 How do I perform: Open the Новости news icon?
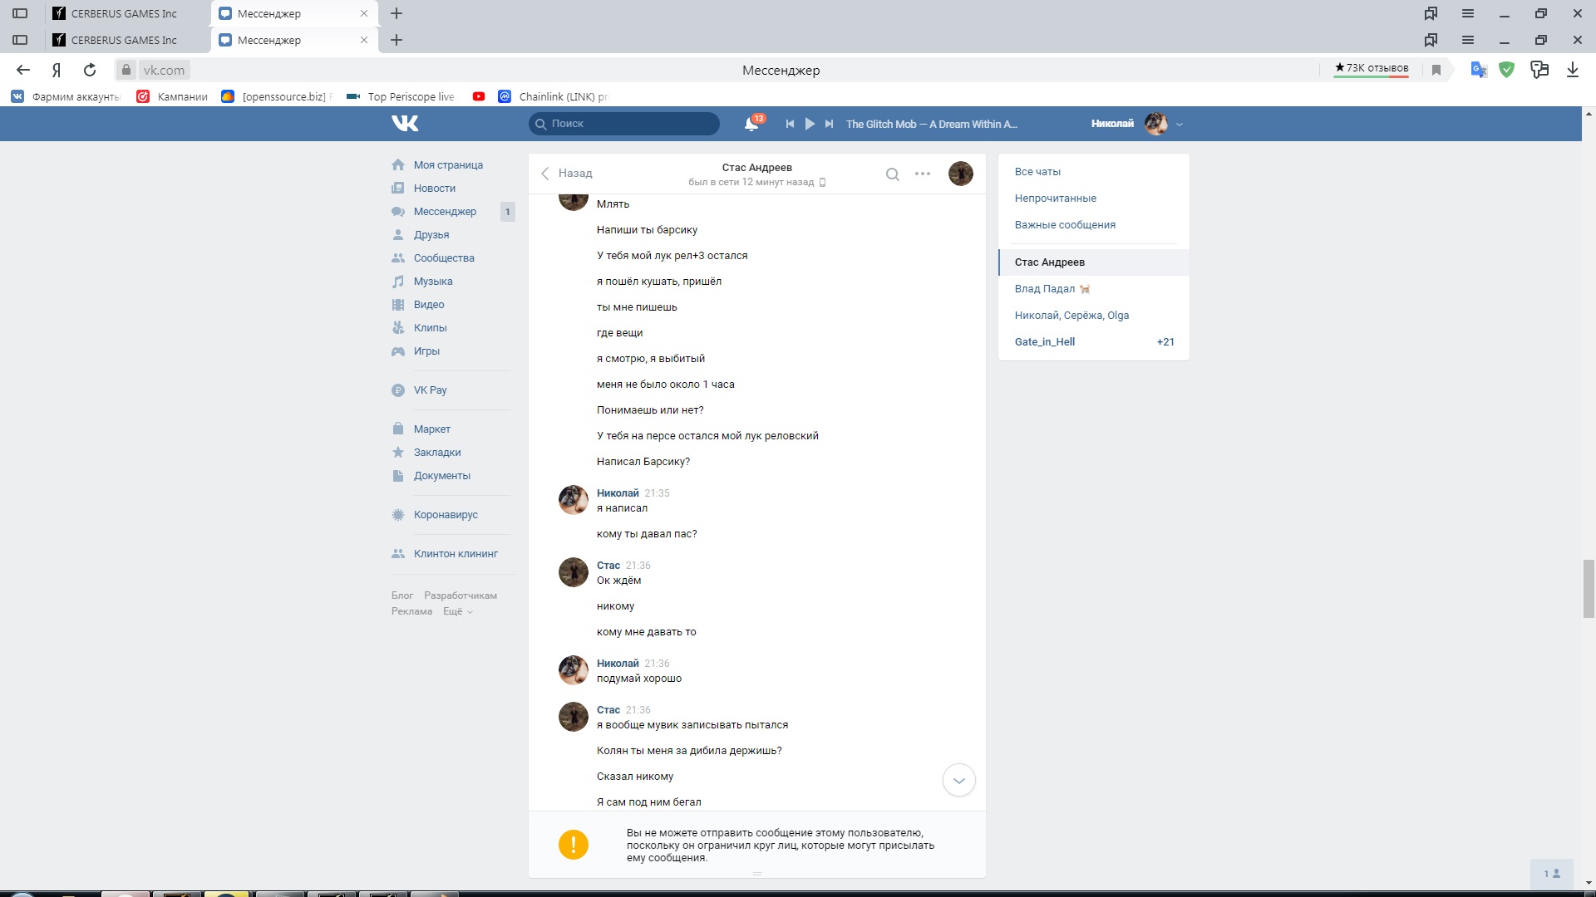coord(398,188)
